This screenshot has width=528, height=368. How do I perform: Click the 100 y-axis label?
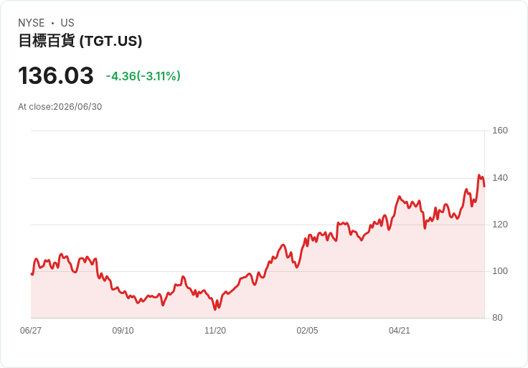[x=500, y=271]
